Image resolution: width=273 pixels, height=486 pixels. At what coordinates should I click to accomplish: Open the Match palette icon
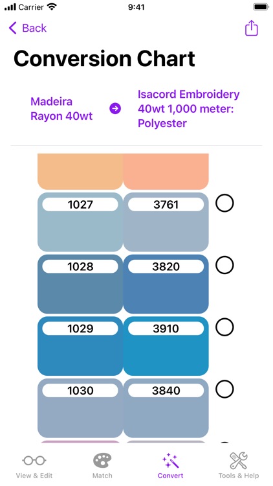pos(102,461)
